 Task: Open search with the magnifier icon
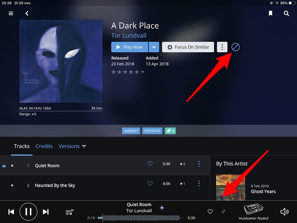point(286,13)
